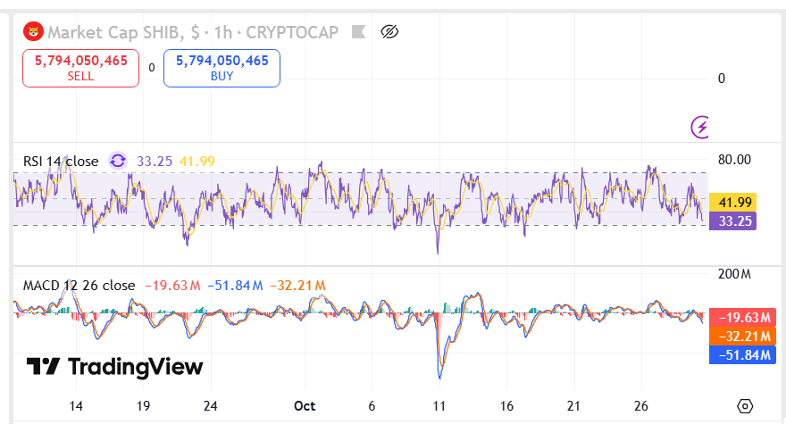Click the 11 date on time axis
786x424 pixels.
(x=439, y=406)
